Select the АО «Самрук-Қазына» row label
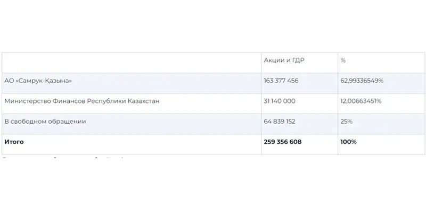The image size is (426, 206). pos(38,81)
